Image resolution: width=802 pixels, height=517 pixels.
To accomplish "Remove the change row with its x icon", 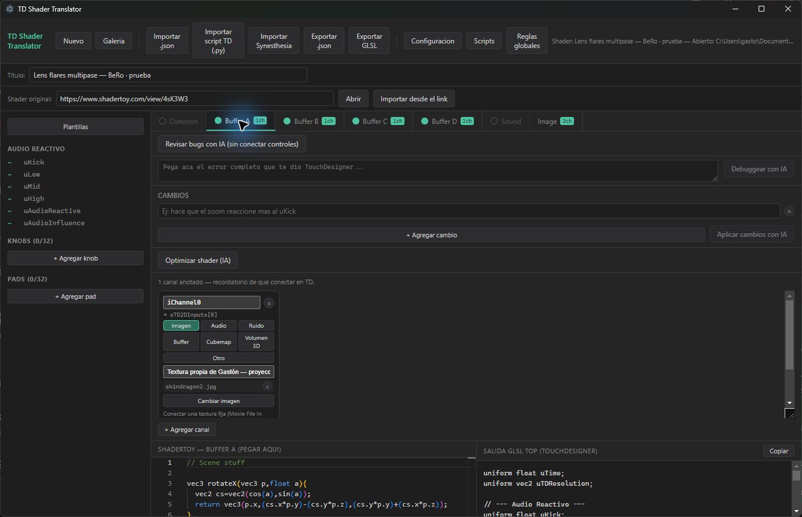I will [x=789, y=211].
